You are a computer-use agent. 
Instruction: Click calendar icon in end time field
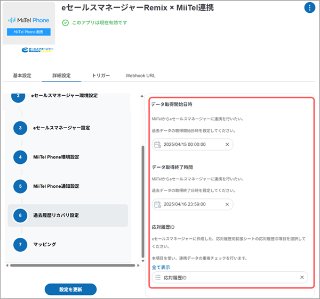(157, 204)
